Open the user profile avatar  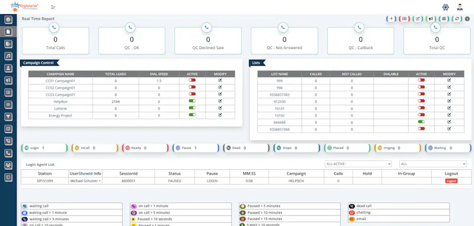click(x=460, y=7)
